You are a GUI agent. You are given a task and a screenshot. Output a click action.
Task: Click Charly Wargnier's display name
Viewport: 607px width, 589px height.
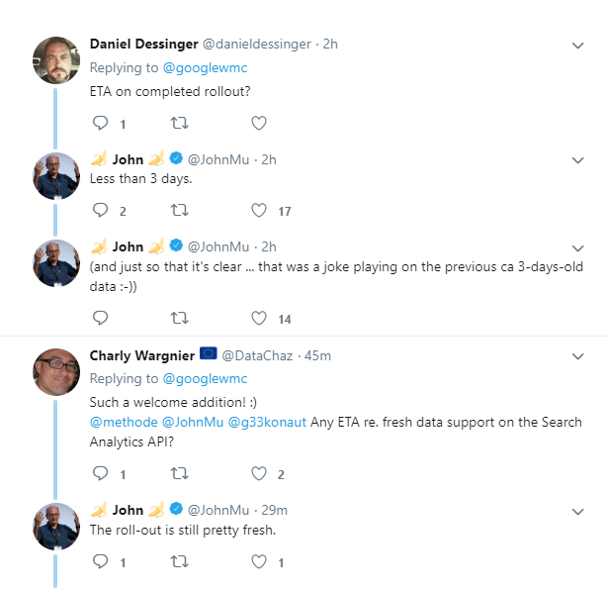point(142,355)
